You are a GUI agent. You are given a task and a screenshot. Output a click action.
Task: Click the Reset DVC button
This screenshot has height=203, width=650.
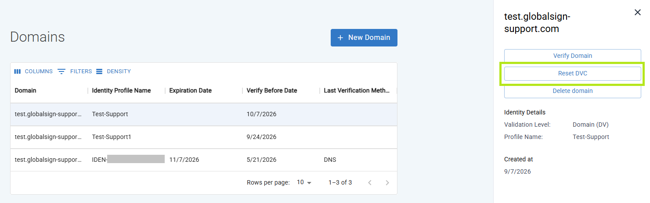[572, 74]
